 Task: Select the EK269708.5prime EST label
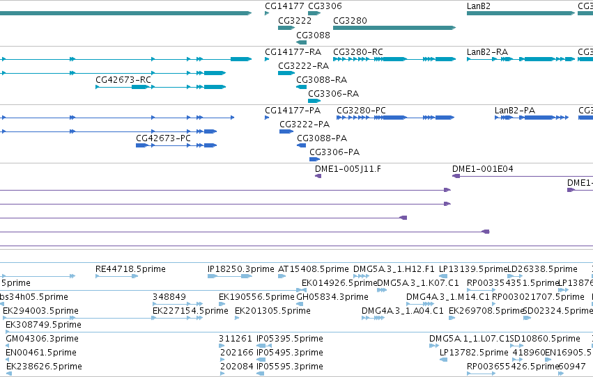coord(486,311)
